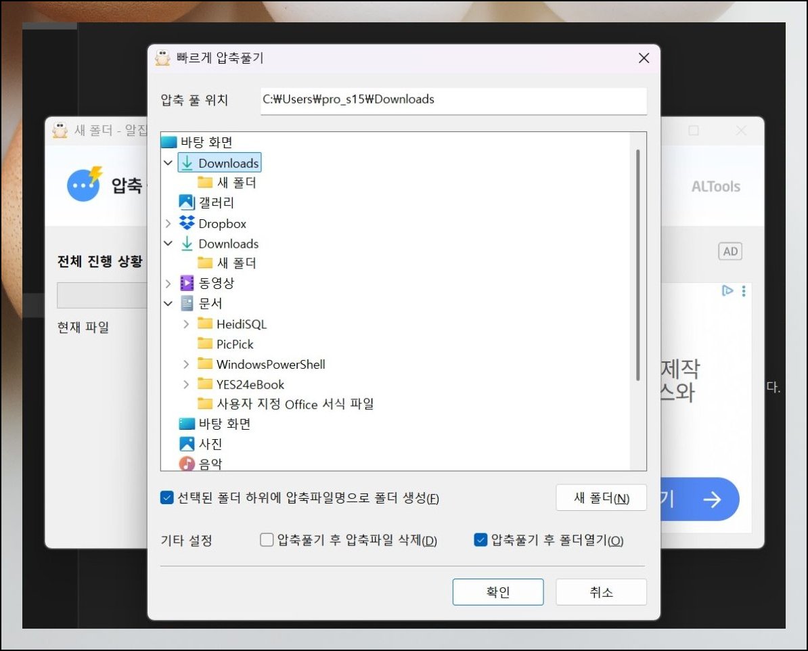Click the WindowsPowerShell folder icon
Screen dimensions: 808x651
[205, 364]
